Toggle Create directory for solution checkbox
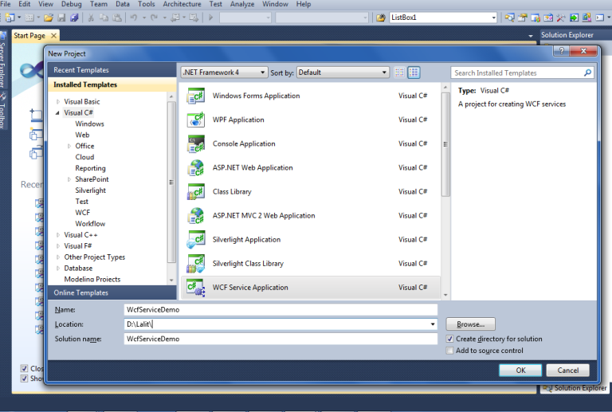 [x=449, y=339]
